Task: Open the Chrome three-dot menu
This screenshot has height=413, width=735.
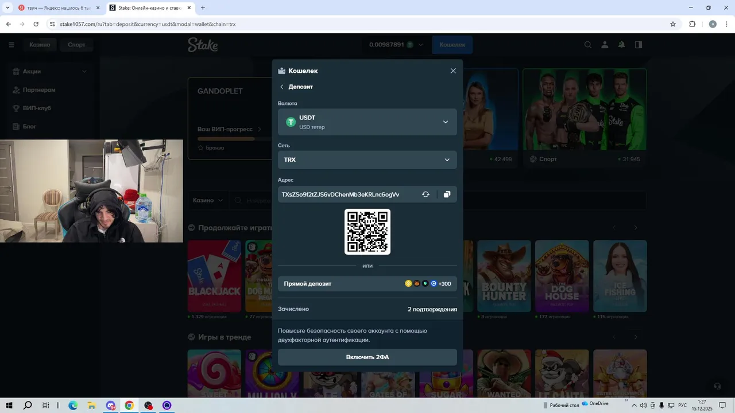Action: pos(727,24)
